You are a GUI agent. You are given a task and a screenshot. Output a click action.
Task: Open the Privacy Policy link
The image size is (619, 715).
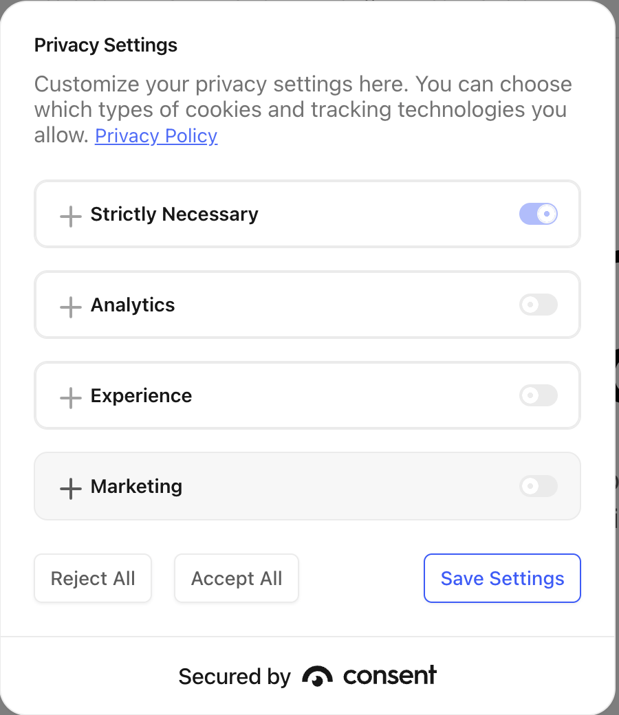point(156,135)
